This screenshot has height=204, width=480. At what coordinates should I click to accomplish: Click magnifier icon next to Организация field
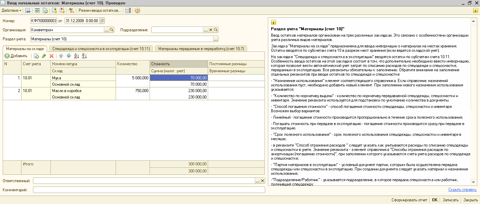click(x=112, y=30)
